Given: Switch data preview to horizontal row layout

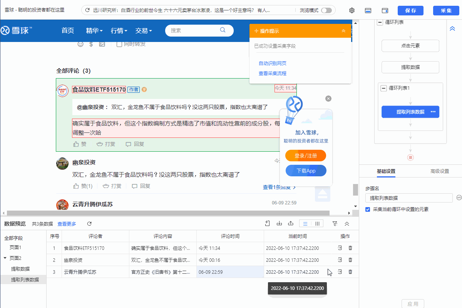Looking at the screenshot, I should tap(305, 224).
